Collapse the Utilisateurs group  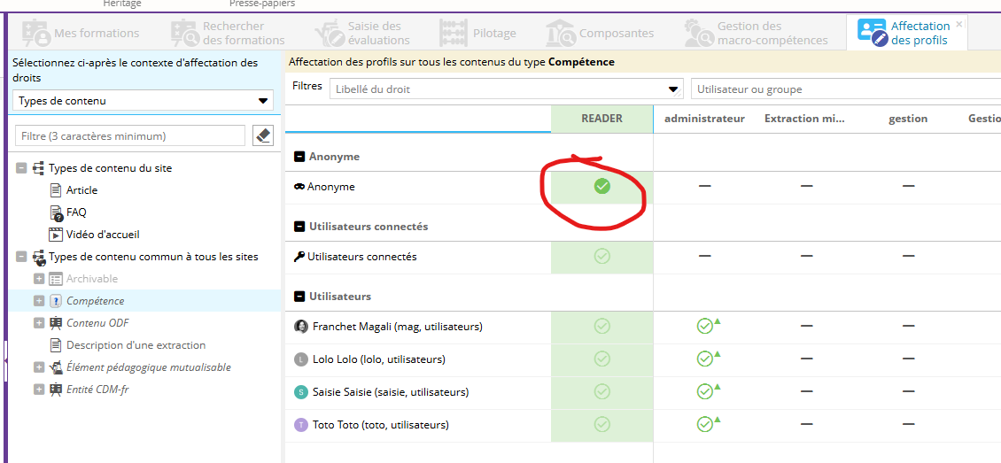coord(299,297)
